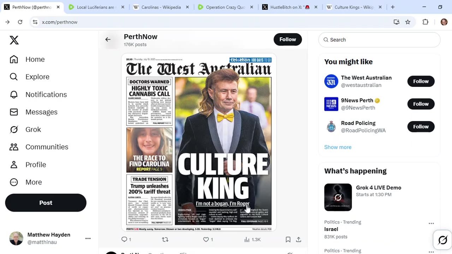Image resolution: width=452 pixels, height=254 pixels.
Task: Open options for Israel trend
Action: pyautogui.click(x=431, y=223)
